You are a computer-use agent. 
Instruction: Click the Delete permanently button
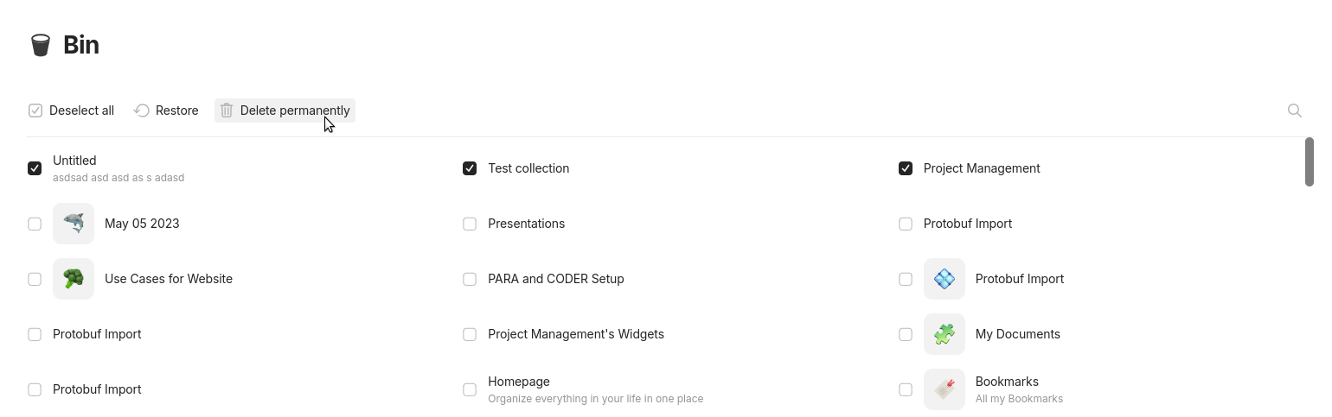tap(285, 111)
